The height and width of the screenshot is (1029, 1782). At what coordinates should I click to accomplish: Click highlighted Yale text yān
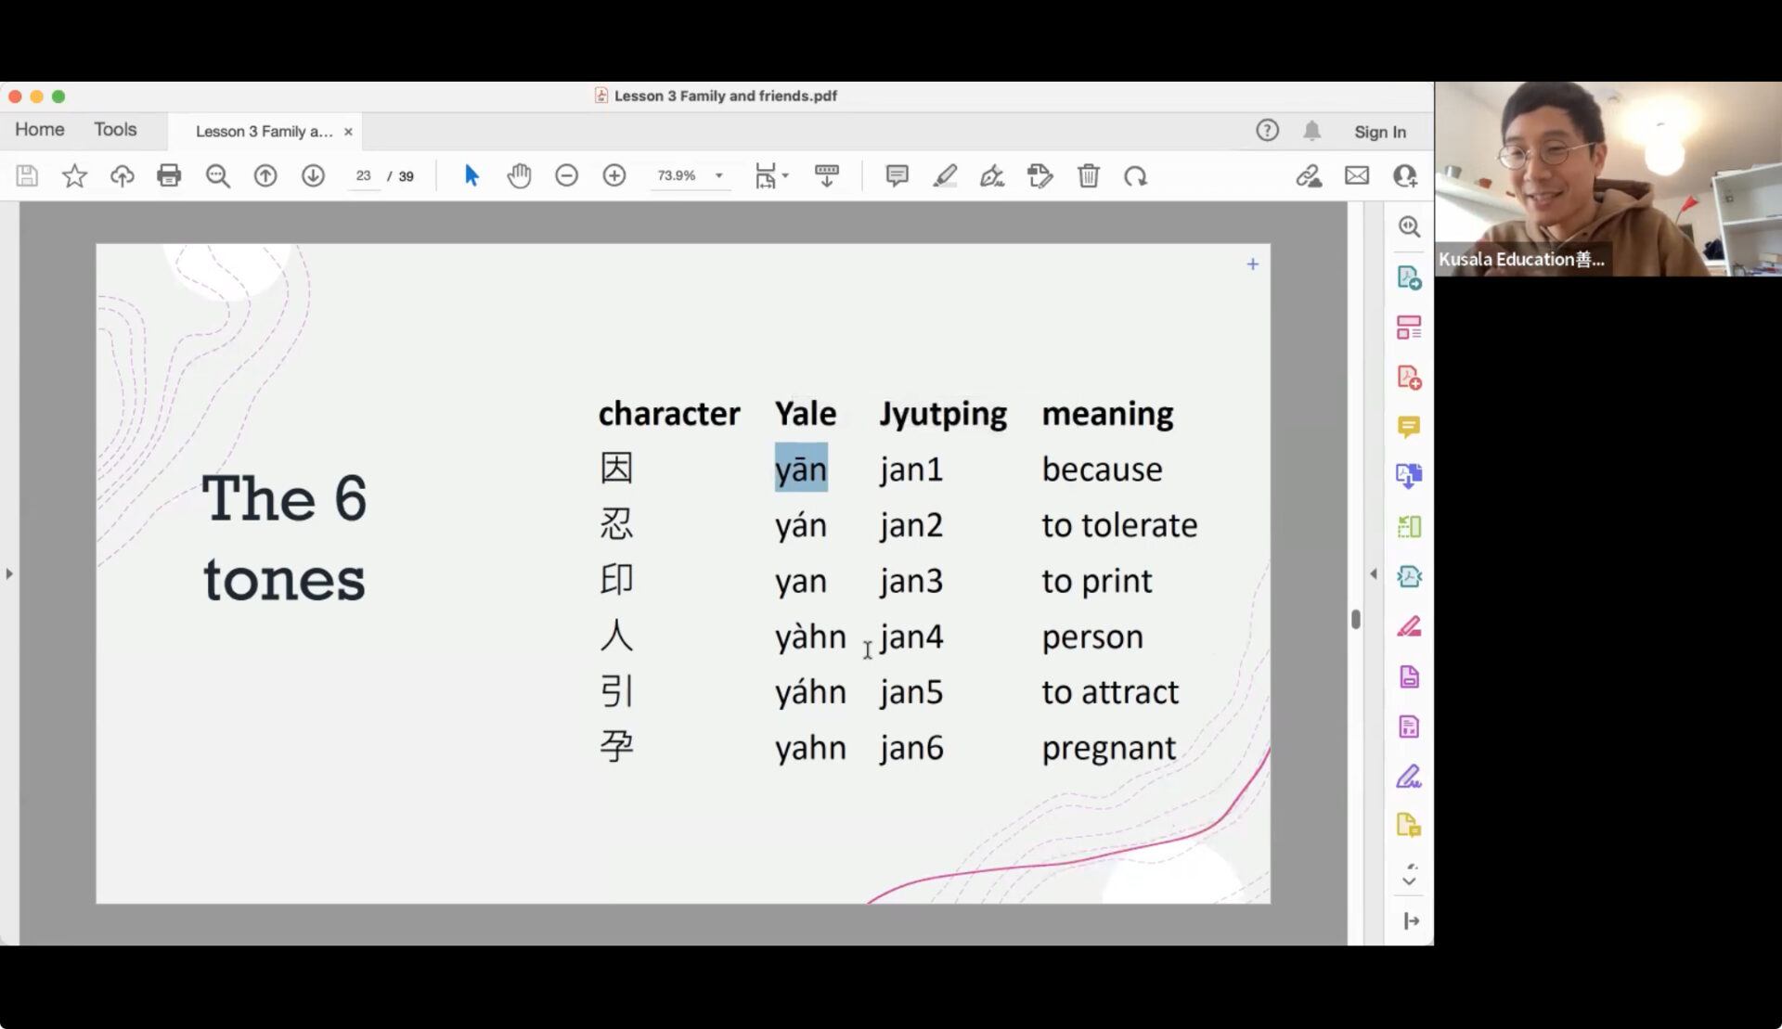[801, 469]
